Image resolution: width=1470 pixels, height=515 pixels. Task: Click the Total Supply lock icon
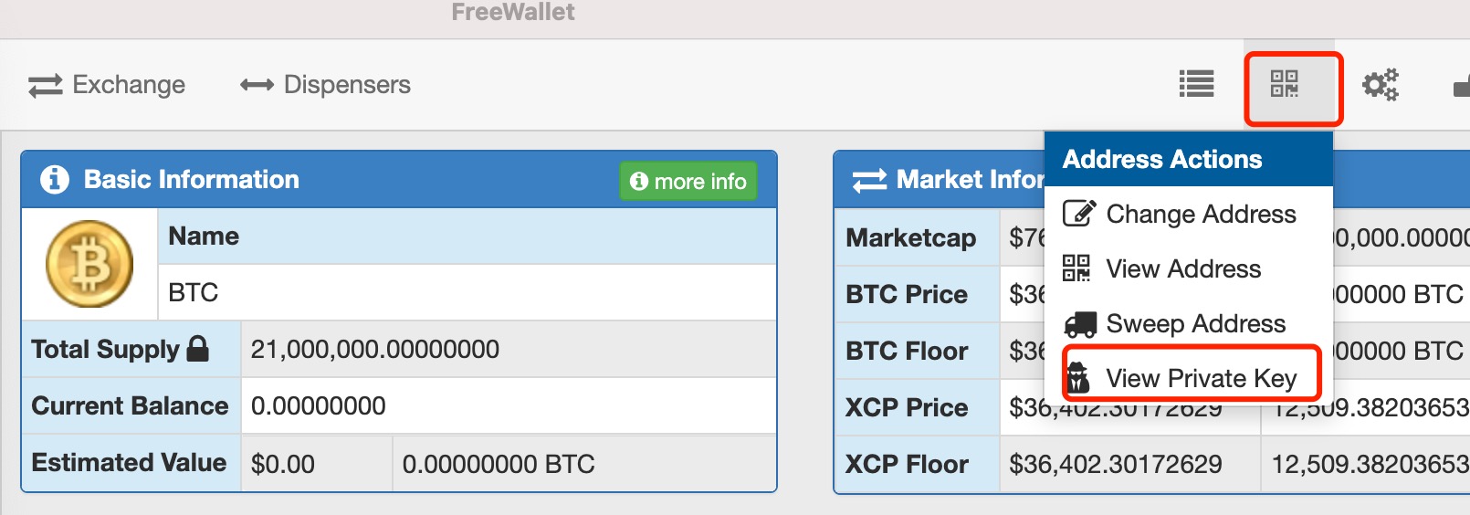tap(198, 349)
